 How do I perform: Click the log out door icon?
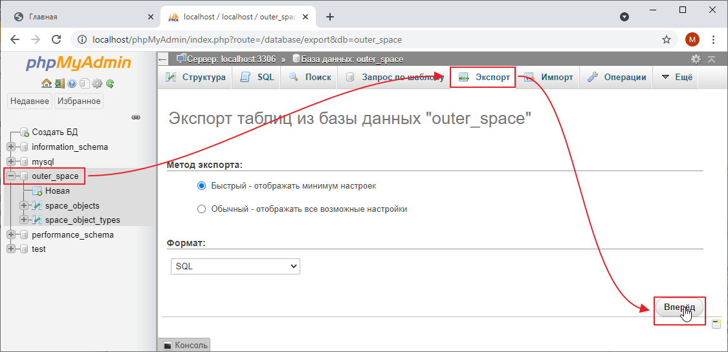(59, 83)
